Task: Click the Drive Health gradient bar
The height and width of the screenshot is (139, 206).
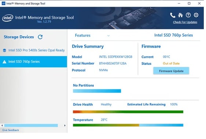Action: pyautogui.click(x=128, y=112)
